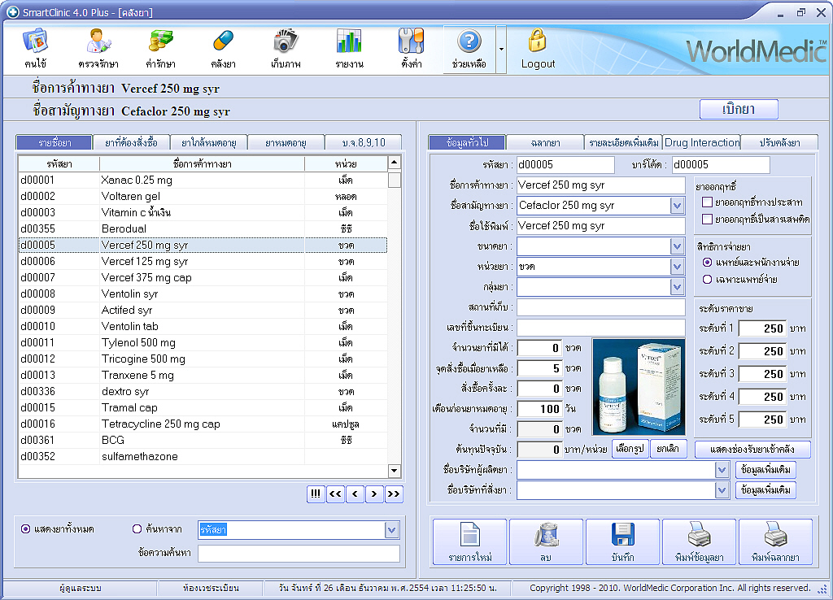
Task: Click ข้อมูลเพิ่มเติม beside manufacturer field
Action: coord(765,469)
